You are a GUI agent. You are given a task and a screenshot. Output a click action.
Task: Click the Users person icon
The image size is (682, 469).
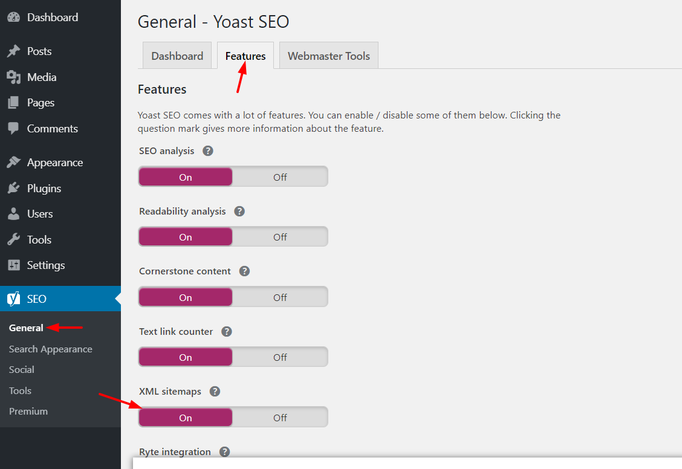[13, 214]
